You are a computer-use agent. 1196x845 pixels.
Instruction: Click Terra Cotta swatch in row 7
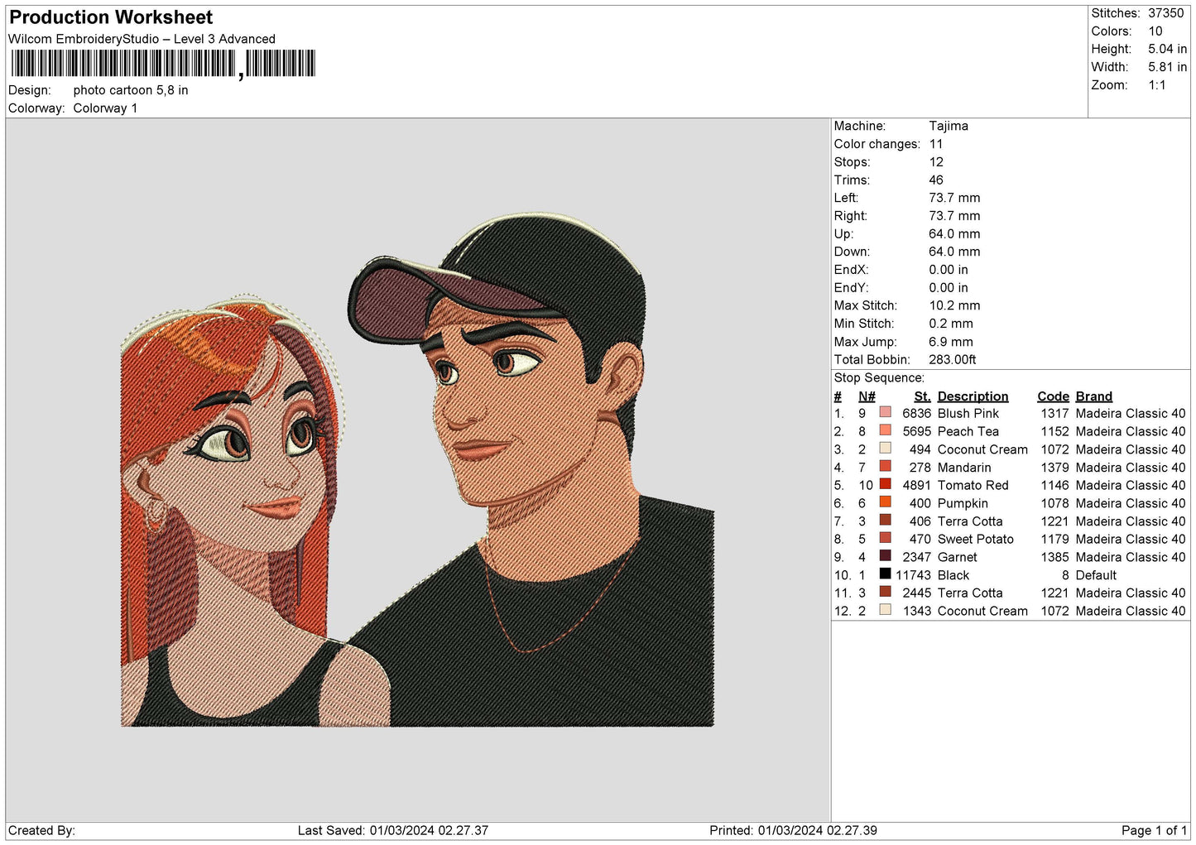[x=886, y=521]
